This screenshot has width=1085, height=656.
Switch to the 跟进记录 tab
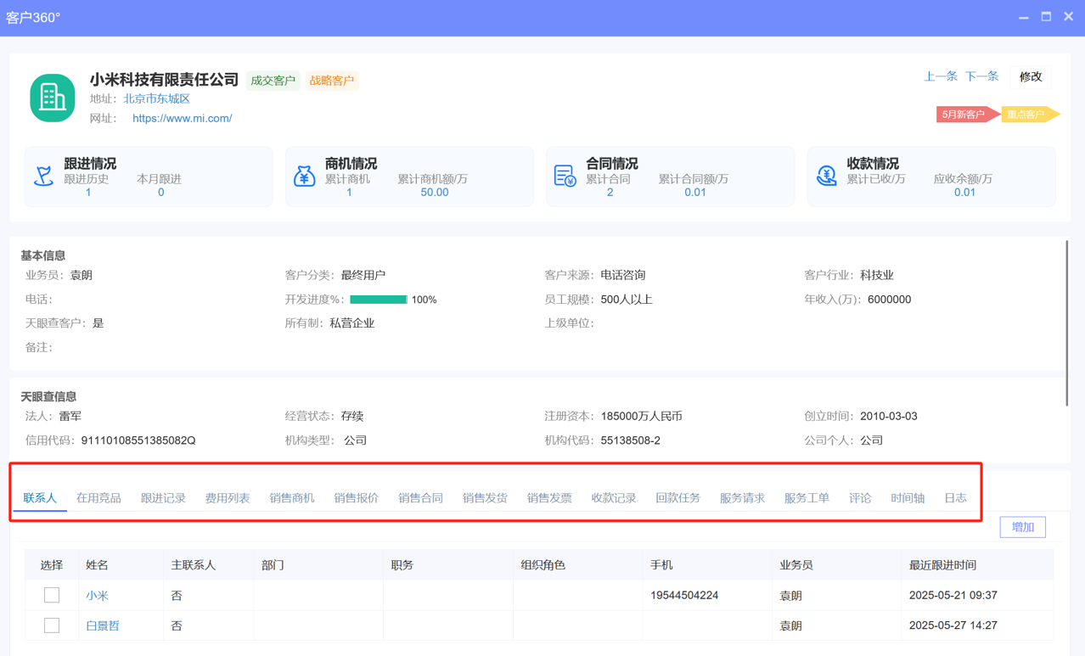coord(161,498)
